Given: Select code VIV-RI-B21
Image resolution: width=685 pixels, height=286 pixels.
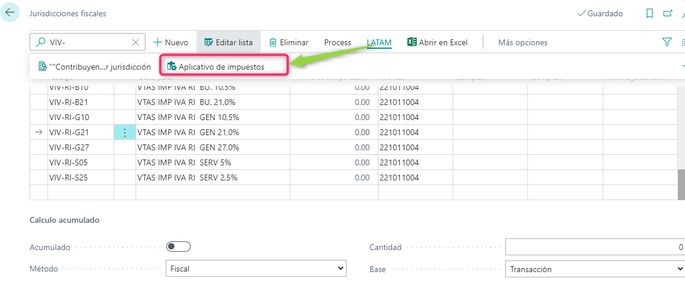Looking at the screenshot, I should pyautogui.click(x=70, y=102).
